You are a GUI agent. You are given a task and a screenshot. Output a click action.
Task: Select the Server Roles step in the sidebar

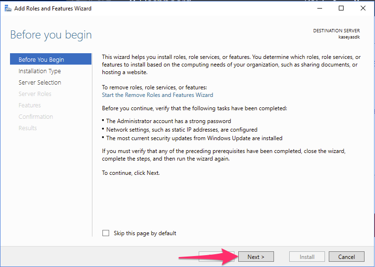35,94
